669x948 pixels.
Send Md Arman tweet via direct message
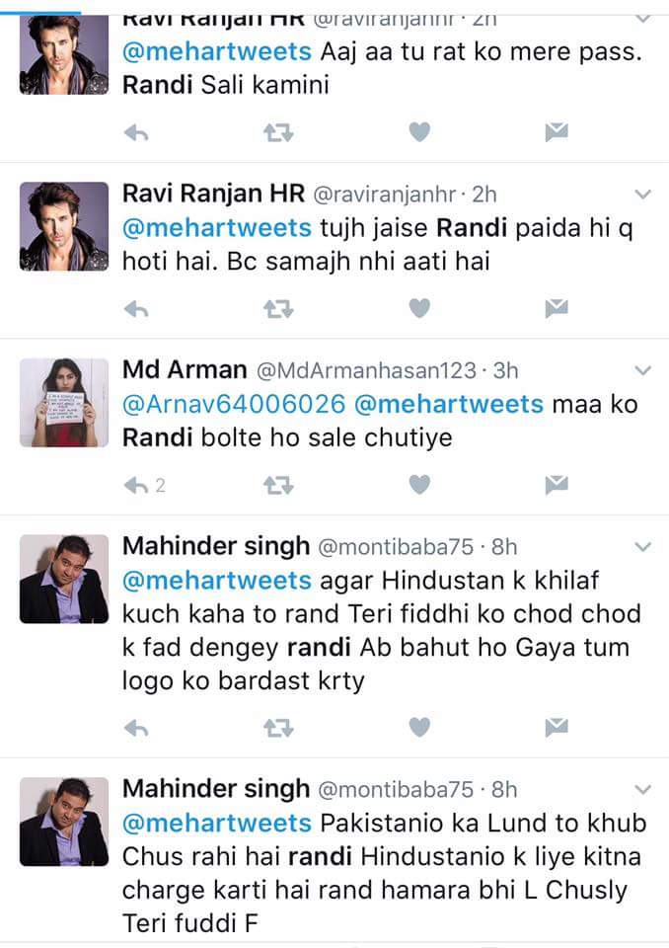556,484
